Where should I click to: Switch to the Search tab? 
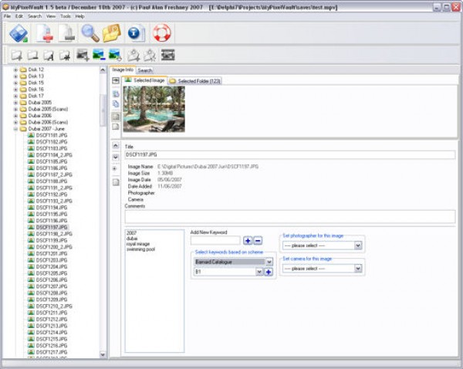[x=145, y=70]
